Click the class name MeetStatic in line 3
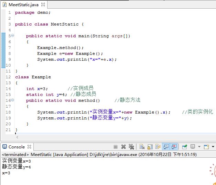Screen dimensions: 216x185 click(65, 24)
